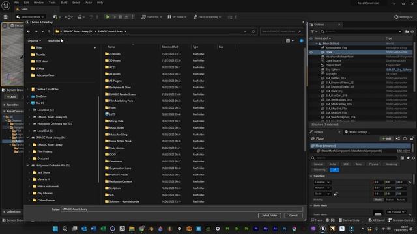Open the Help menu
Viewport: 417px width, 234px height.
[100, 3]
